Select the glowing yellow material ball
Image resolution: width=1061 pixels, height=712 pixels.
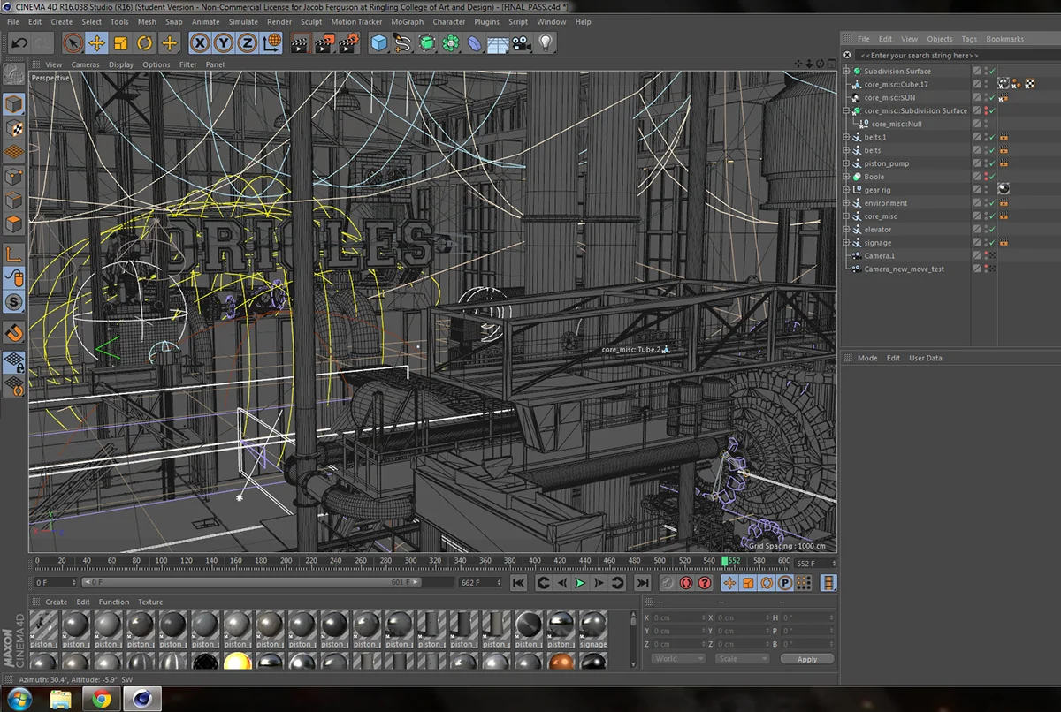[x=236, y=663]
